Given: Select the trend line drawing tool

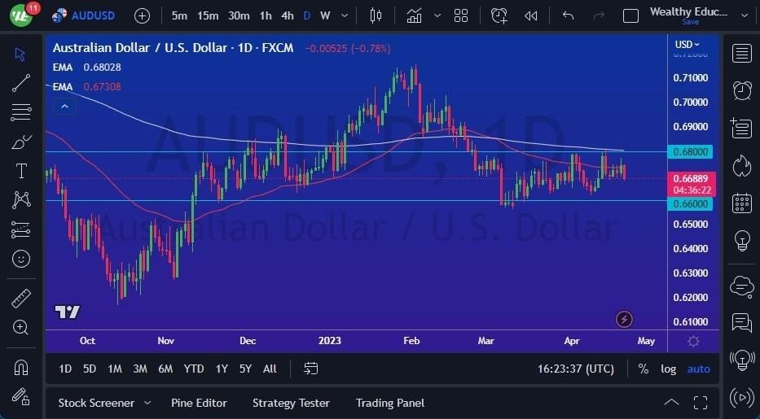Looking at the screenshot, I should pos(21,83).
